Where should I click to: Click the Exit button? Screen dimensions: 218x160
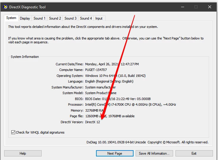(x=194, y=153)
